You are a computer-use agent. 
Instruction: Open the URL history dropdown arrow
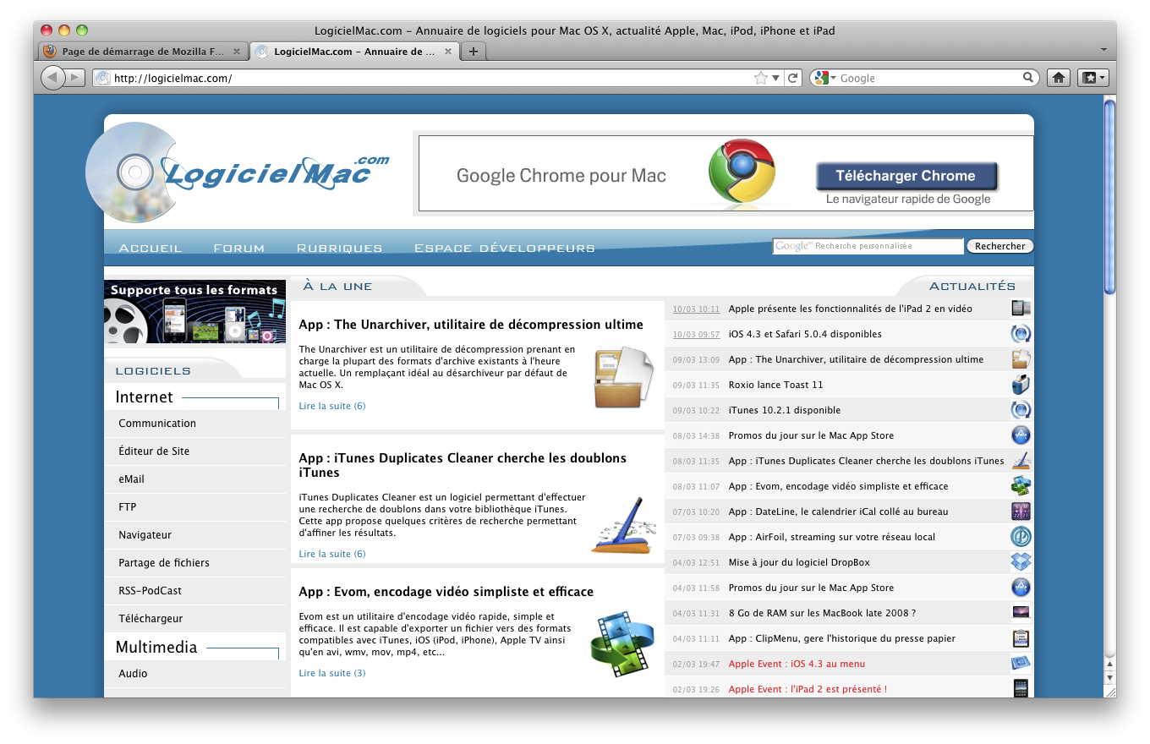point(776,78)
